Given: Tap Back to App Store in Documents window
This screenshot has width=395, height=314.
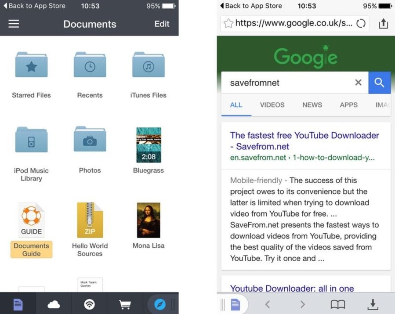Looking at the screenshot, I should [x=35, y=6].
